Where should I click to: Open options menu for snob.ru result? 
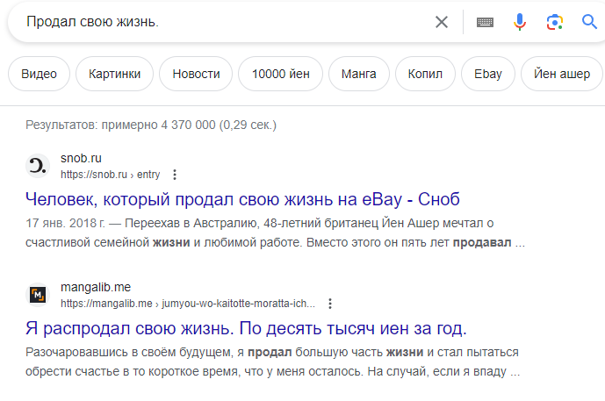click(175, 175)
